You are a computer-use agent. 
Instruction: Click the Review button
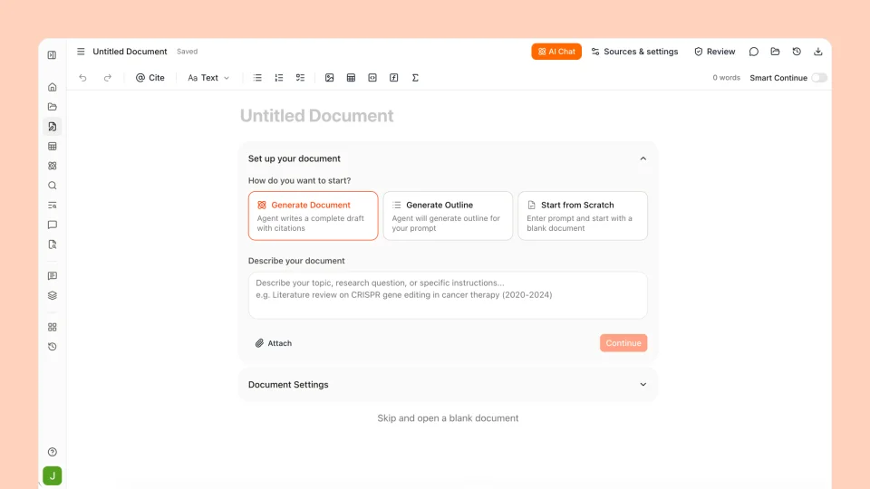(x=715, y=52)
